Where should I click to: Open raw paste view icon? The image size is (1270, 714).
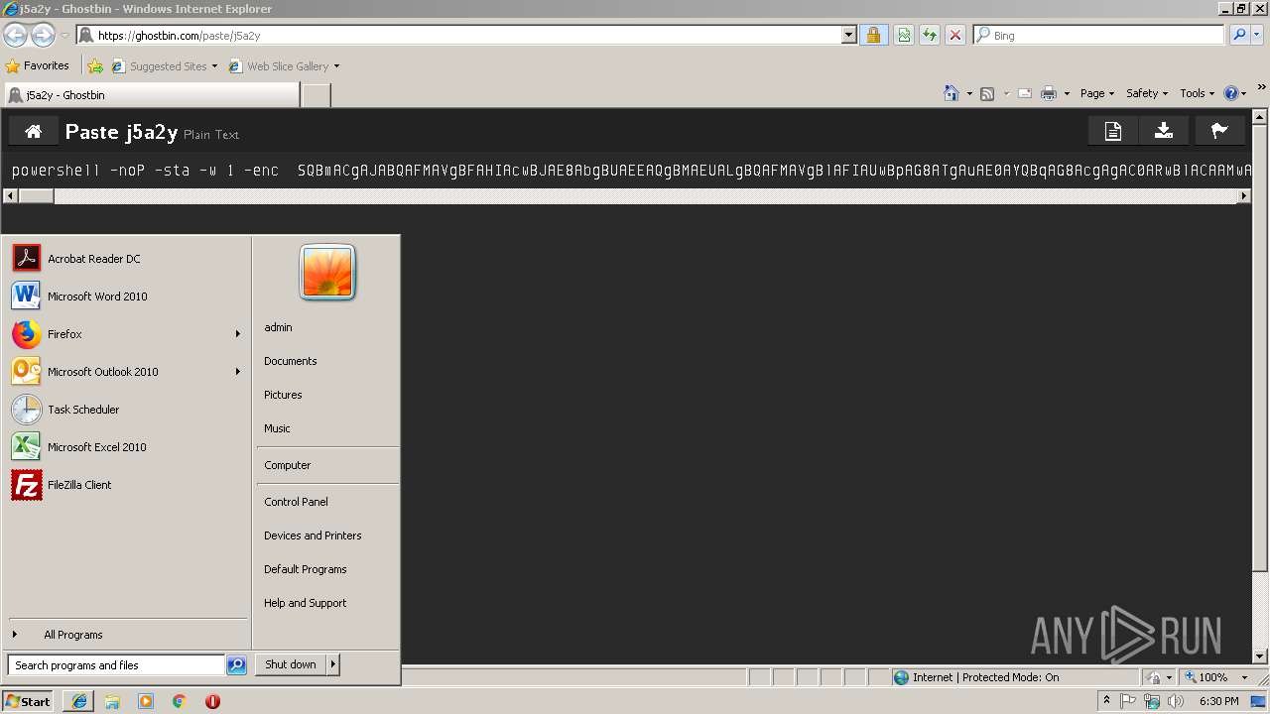1112,131
